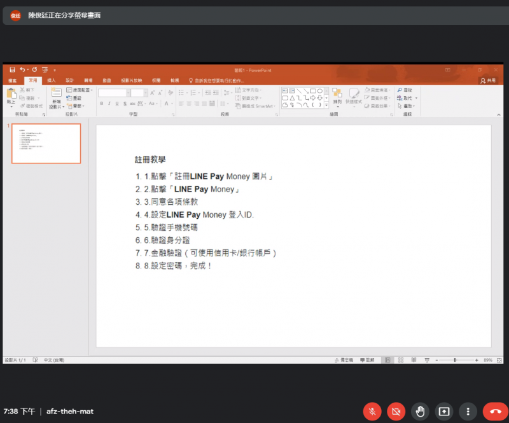Click the Save icon in PowerPoint's quick access toolbar
This screenshot has height=423, width=509.
coord(12,70)
